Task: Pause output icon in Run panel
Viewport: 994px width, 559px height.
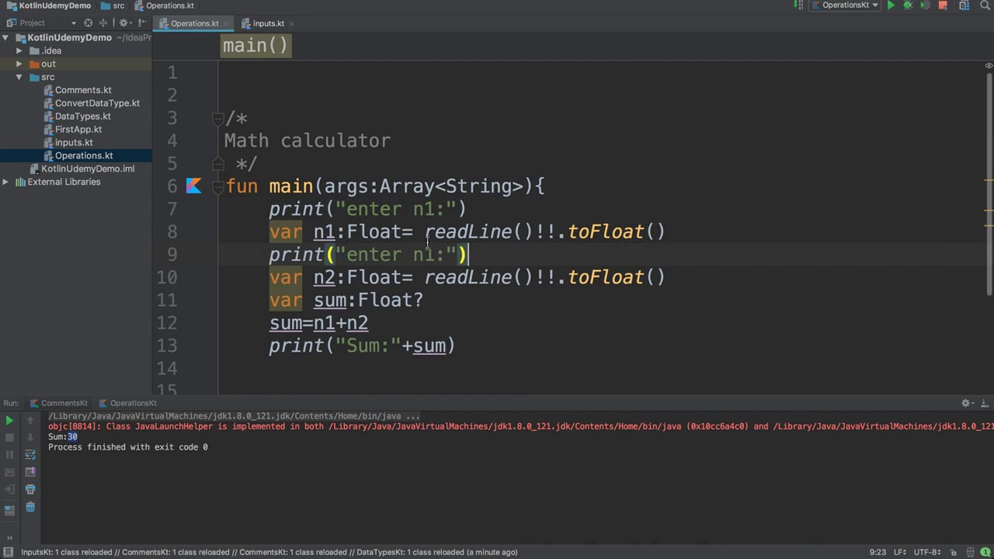Action: [x=9, y=455]
